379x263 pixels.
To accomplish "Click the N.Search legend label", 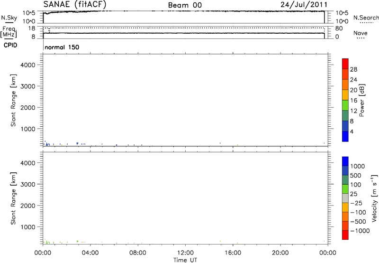I will (x=366, y=18).
